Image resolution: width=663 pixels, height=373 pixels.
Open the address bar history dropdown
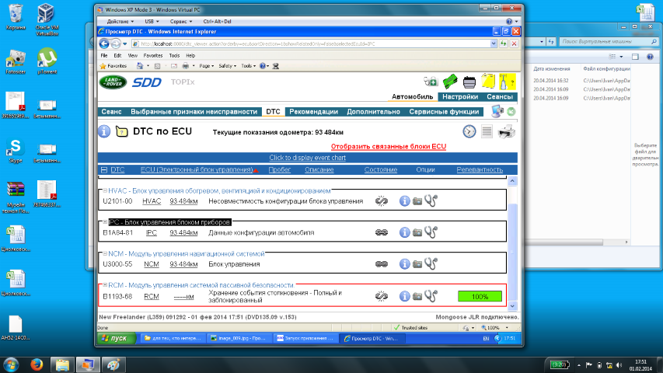click(494, 44)
